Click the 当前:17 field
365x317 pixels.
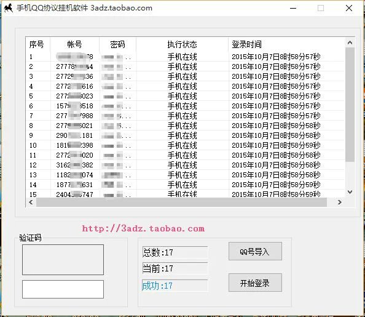tap(175, 268)
